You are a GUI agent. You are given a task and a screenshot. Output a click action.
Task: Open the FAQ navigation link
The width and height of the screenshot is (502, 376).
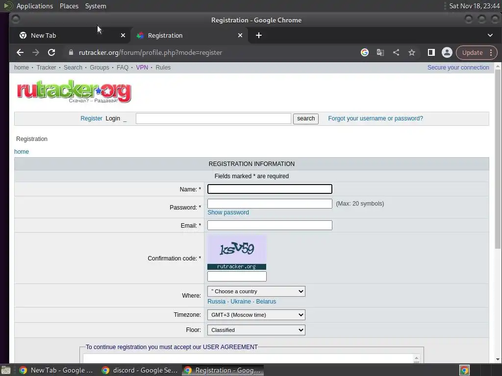[122, 68]
